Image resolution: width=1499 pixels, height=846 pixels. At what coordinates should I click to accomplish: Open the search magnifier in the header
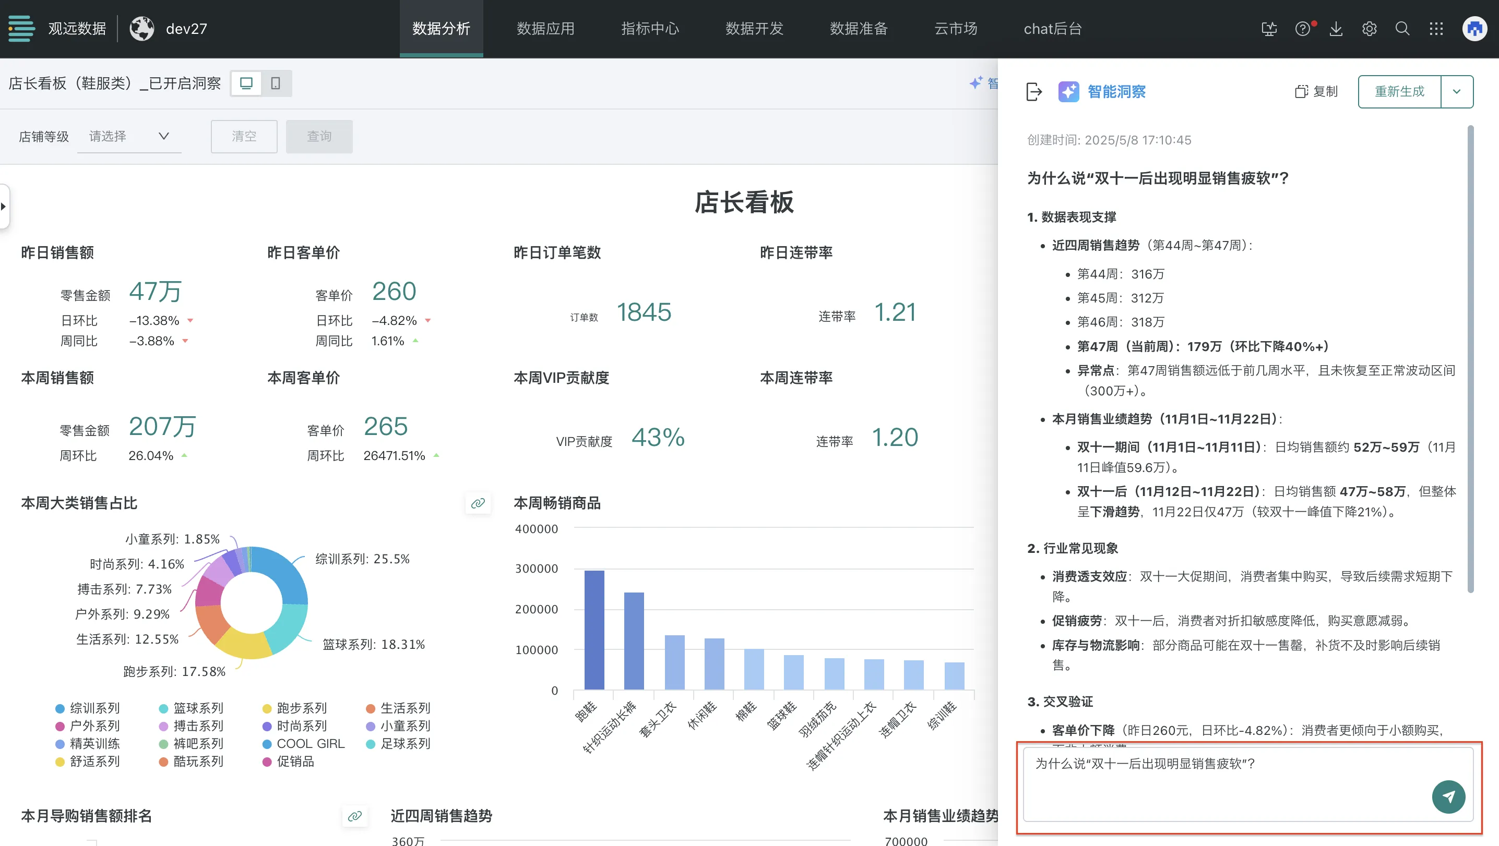(1402, 29)
